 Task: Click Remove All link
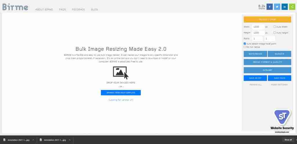tap(255, 85)
